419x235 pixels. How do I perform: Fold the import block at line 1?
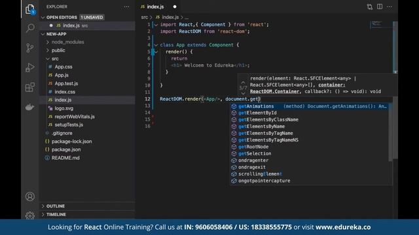156,25
